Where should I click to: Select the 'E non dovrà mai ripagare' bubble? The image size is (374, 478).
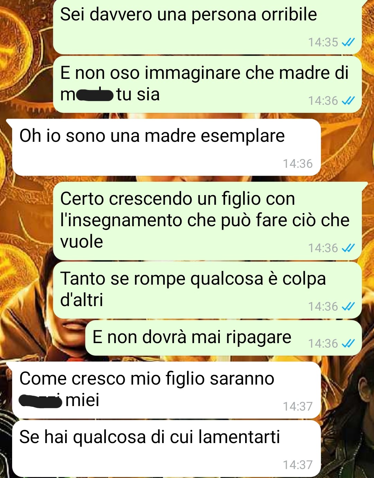click(224, 338)
